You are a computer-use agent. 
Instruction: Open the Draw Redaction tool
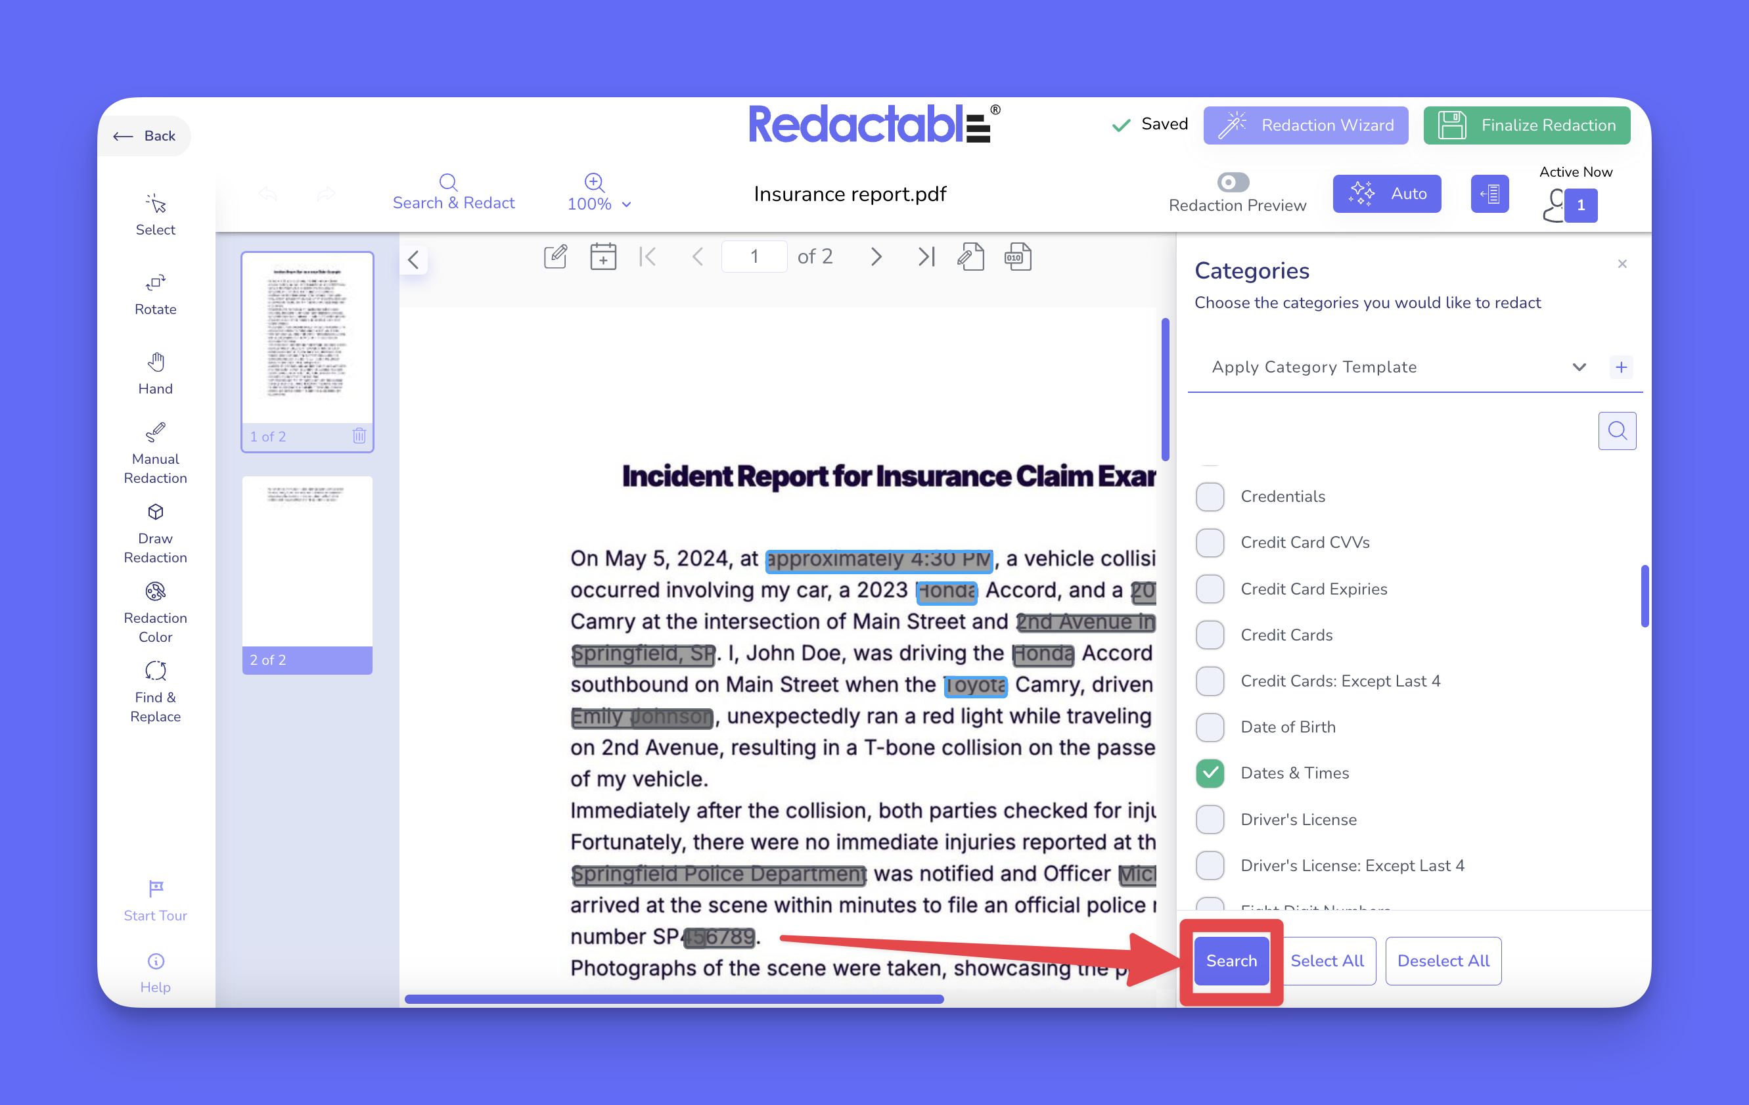(x=154, y=532)
